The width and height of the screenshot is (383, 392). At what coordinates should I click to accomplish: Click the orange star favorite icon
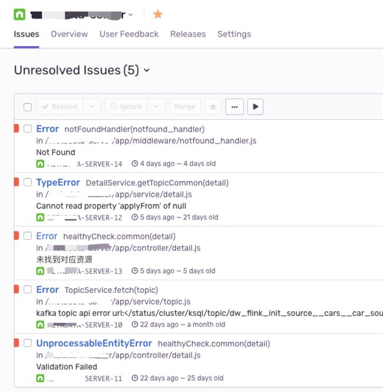pos(158,14)
